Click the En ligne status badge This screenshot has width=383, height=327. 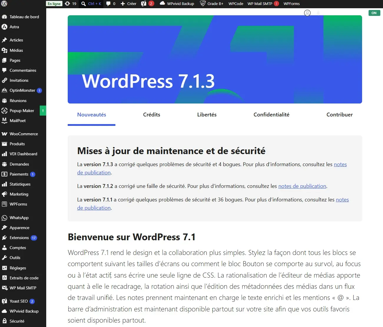coord(54,4)
